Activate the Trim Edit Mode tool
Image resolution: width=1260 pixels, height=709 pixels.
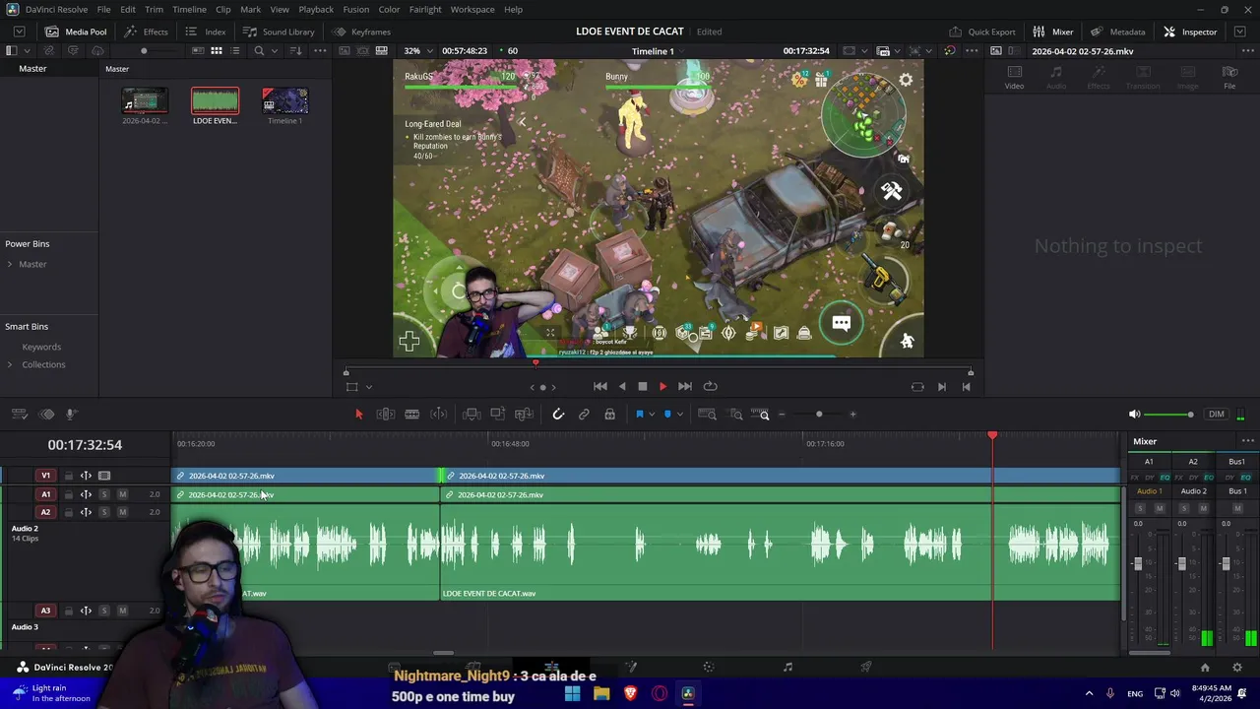pyautogui.click(x=386, y=415)
